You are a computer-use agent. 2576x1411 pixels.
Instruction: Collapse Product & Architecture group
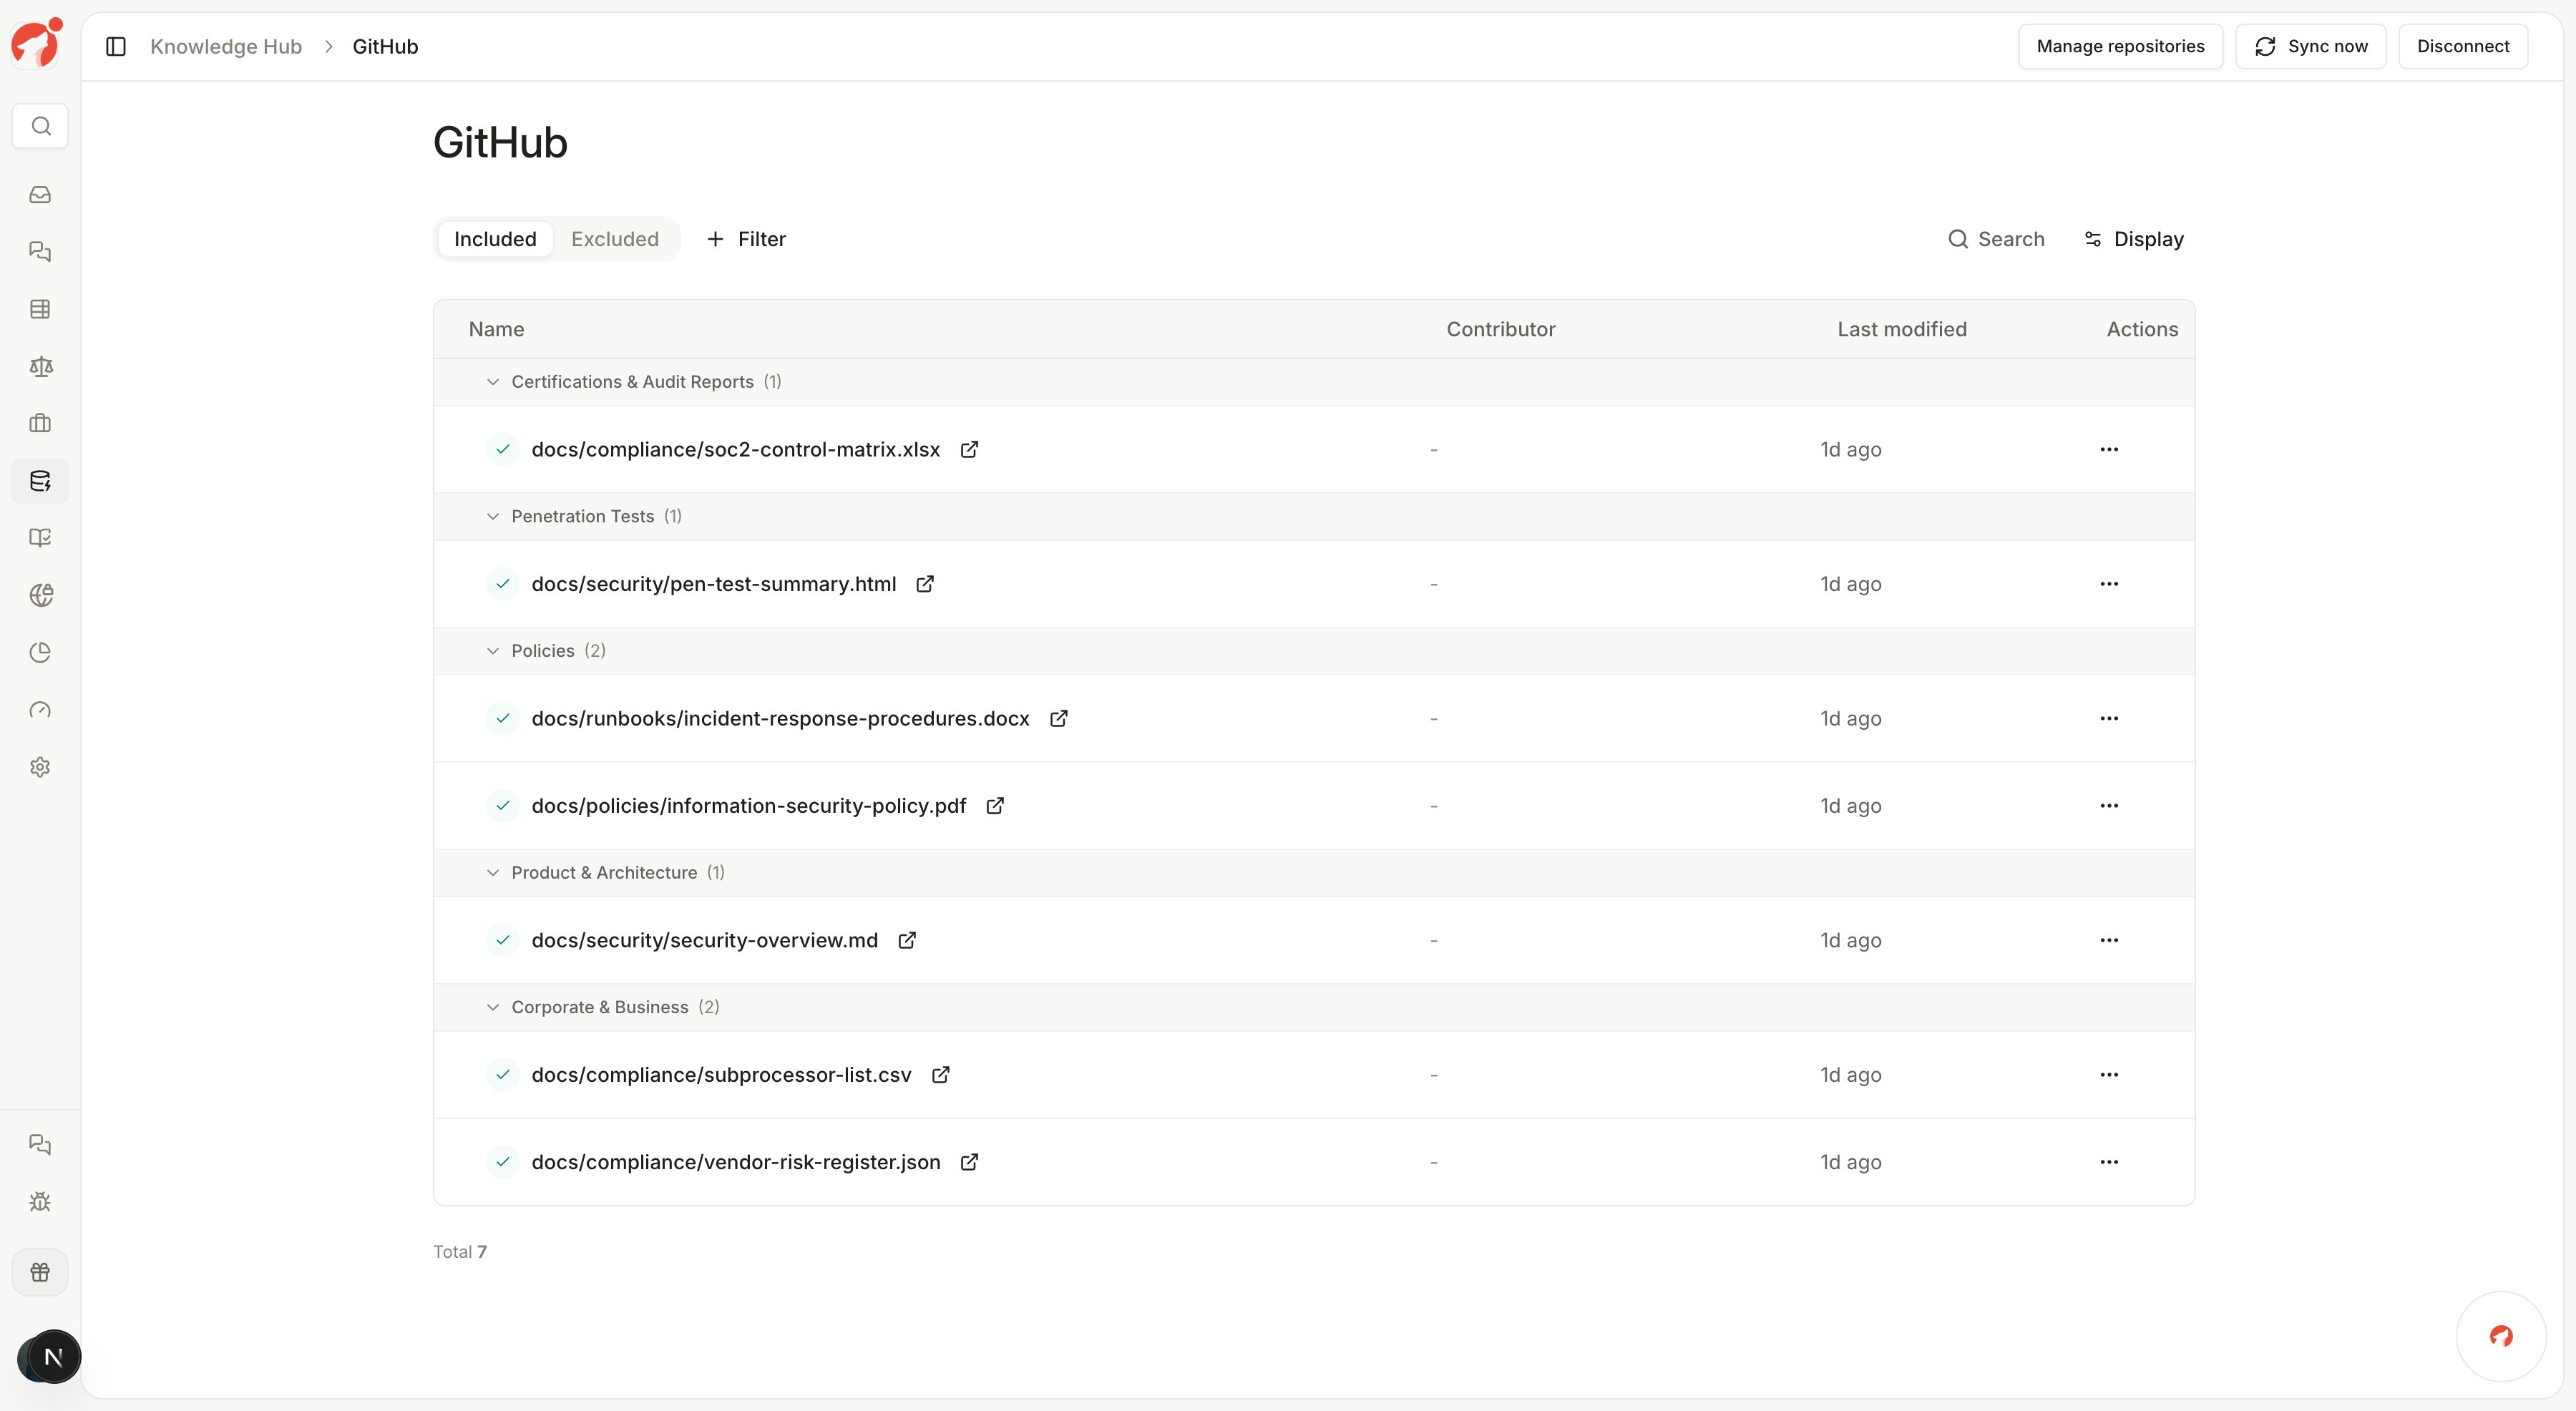pos(493,872)
